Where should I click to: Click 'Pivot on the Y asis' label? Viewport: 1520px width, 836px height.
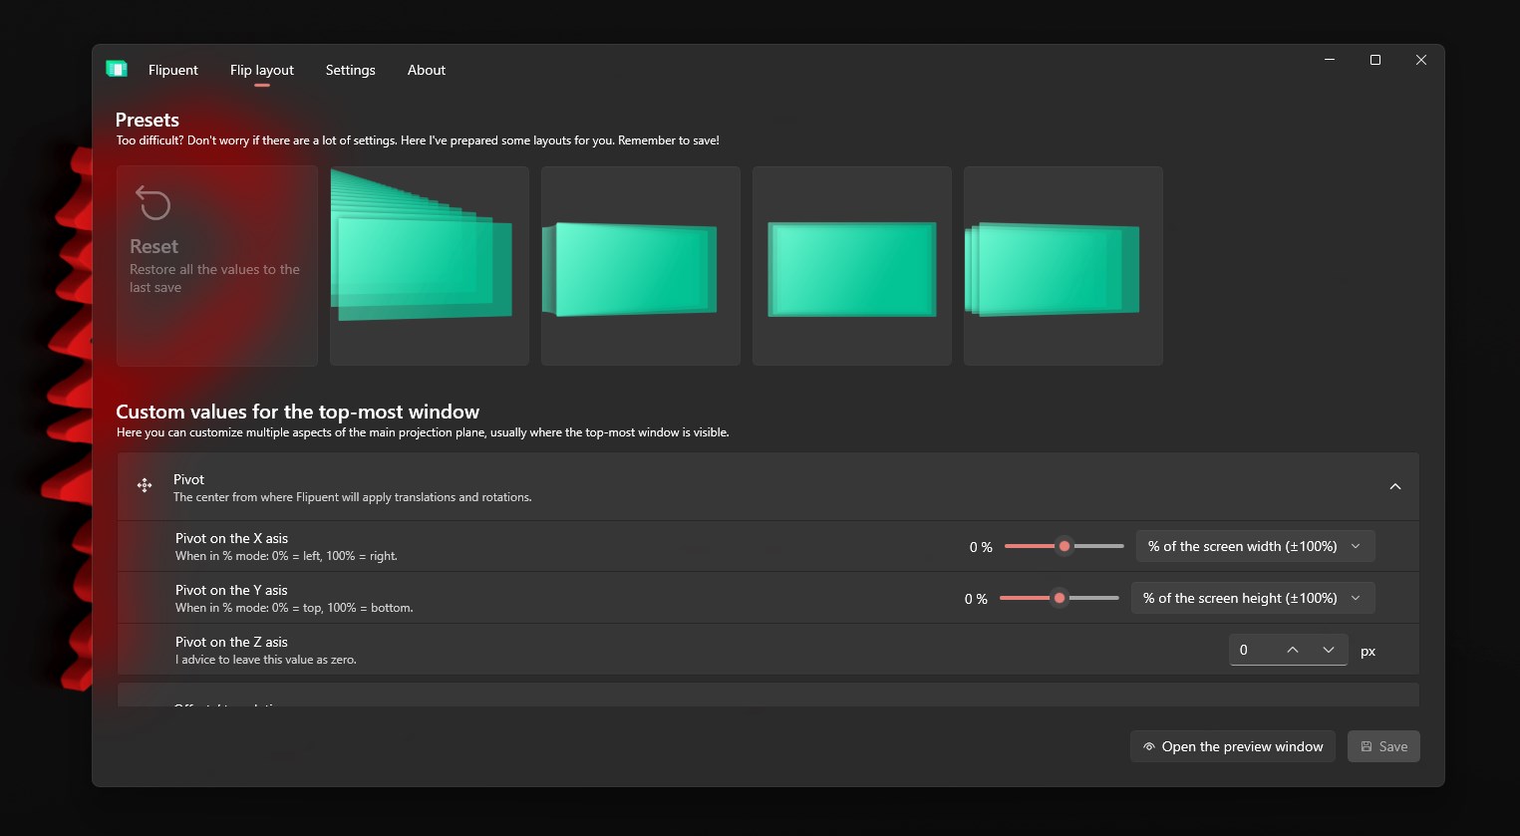(231, 590)
